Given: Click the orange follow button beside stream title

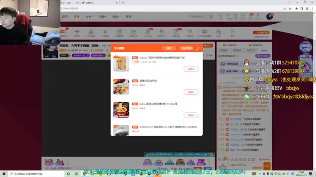Looking at the screenshot, I should coord(207,46).
